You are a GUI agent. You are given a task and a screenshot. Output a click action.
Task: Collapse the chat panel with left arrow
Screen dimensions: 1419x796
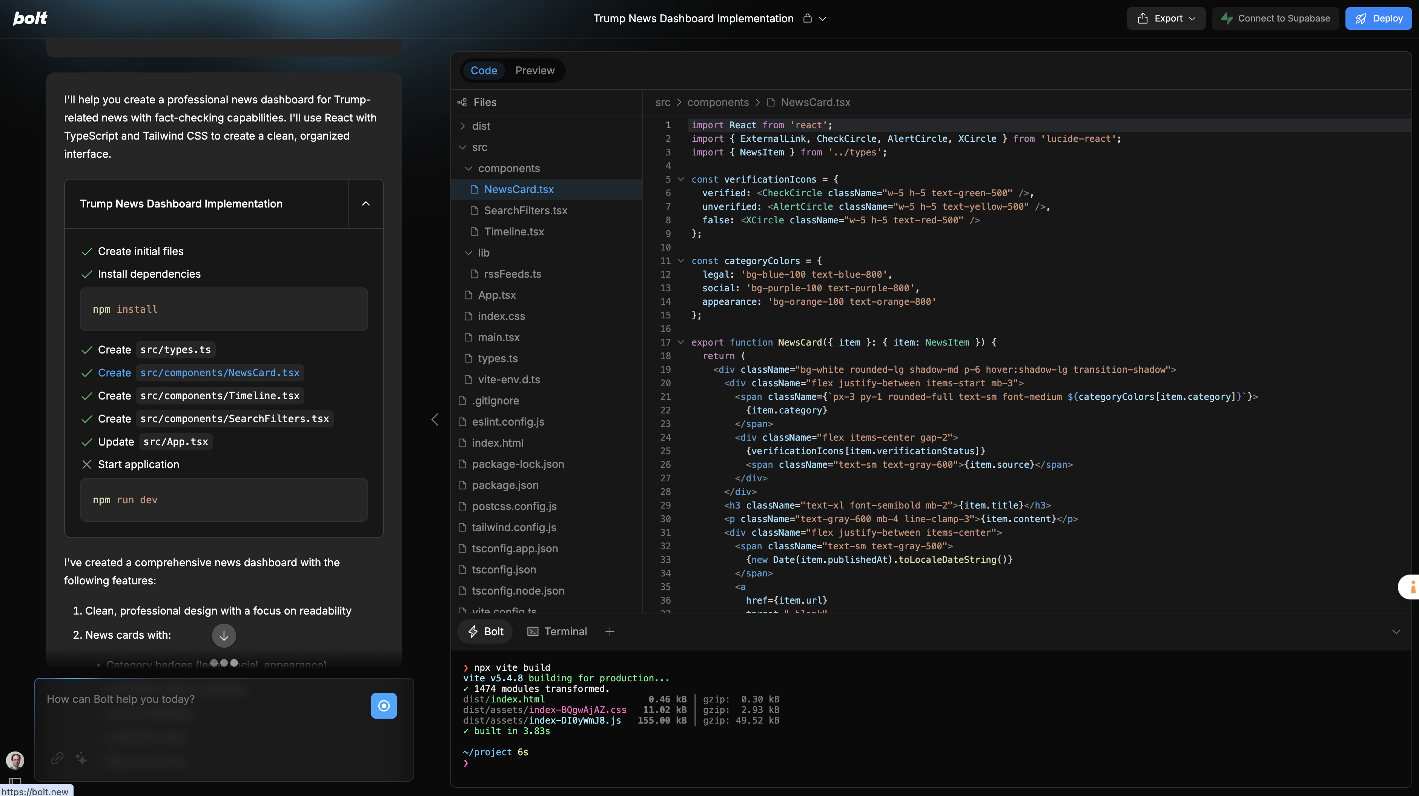coord(435,419)
